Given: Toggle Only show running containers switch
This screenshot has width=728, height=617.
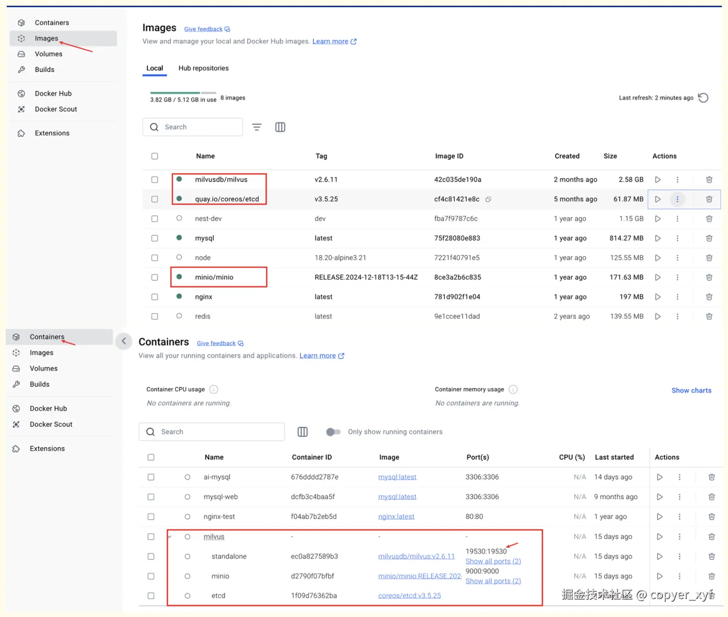Looking at the screenshot, I should click(x=333, y=432).
